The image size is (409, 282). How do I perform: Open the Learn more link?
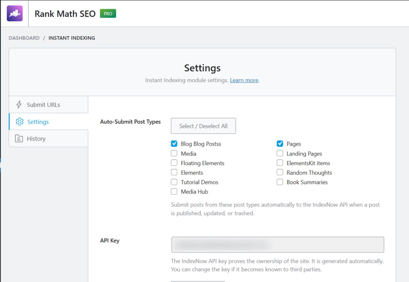coord(244,80)
